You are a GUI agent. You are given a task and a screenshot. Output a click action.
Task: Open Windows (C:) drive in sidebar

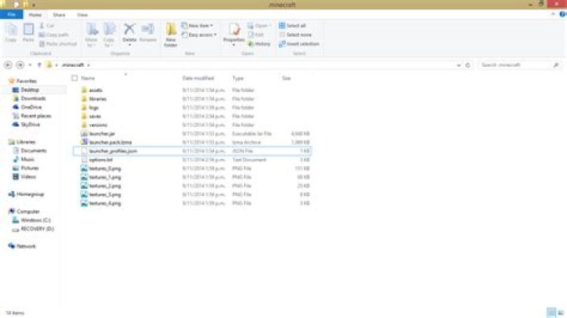(x=35, y=220)
